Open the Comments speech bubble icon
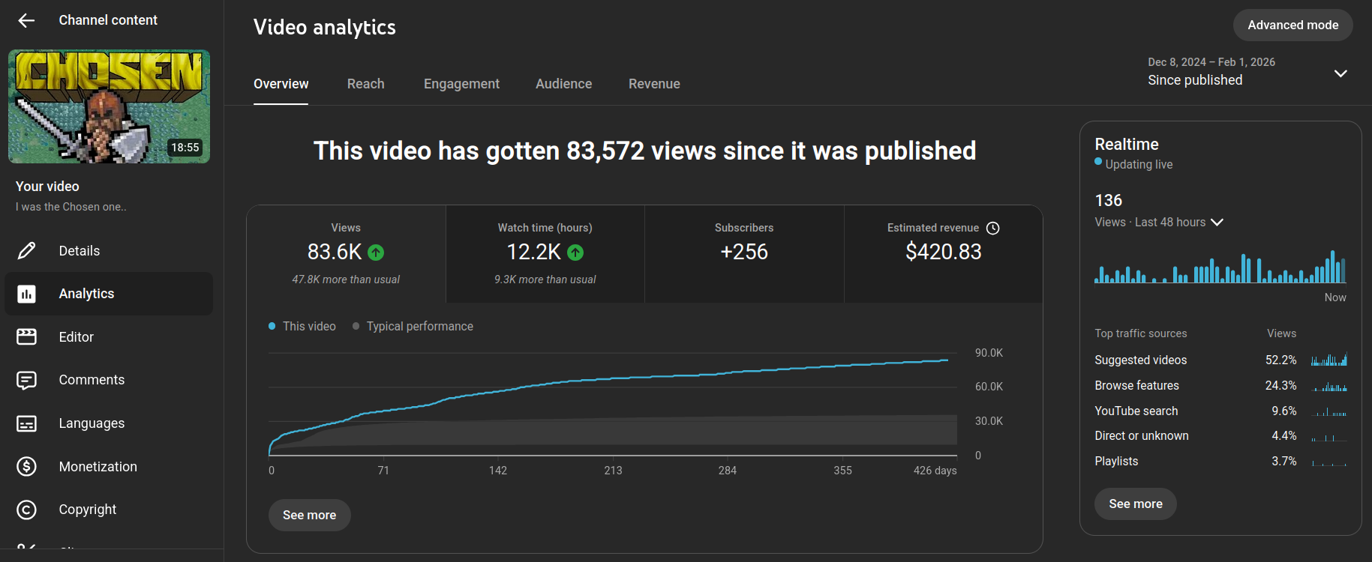The image size is (1372, 562). [26, 381]
